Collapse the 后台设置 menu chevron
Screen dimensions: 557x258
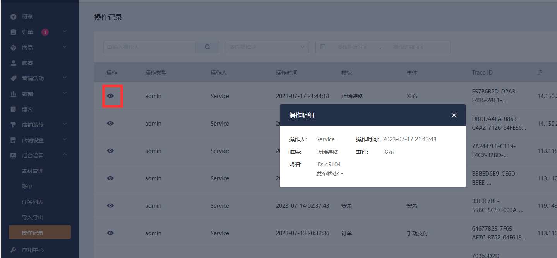(x=65, y=155)
